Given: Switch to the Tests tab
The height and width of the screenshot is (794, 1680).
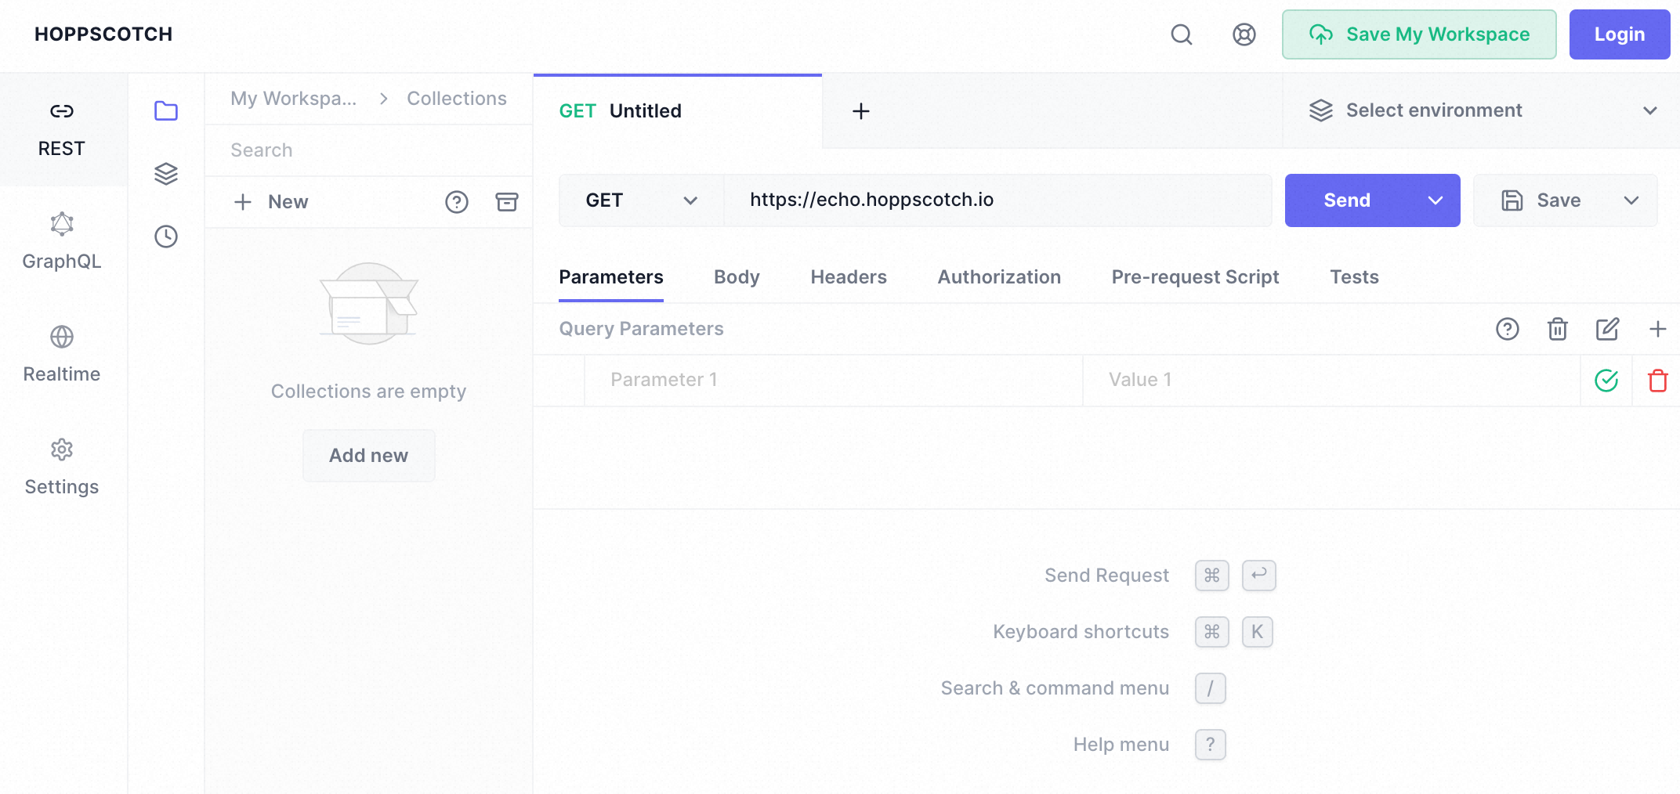Looking at the screenshot, I should coord(1354,277).
